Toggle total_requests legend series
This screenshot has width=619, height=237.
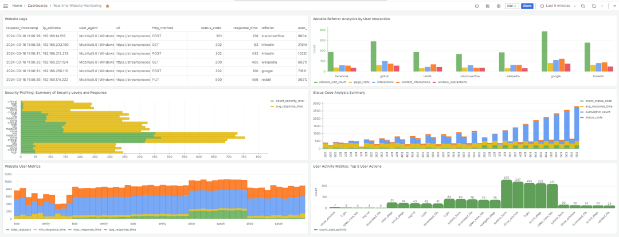pyautogui.click(x=18, y=229)
